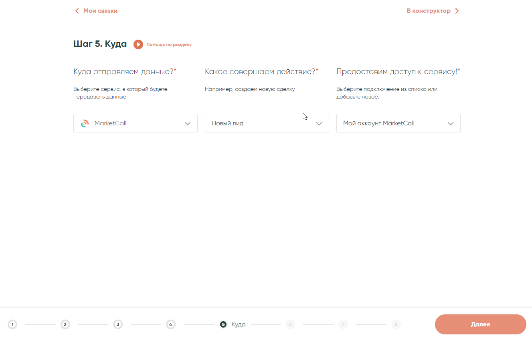Click the step 8 circle
Viewport: 532px width, 338px height.
pyautogui.click(x=396, y=324)
